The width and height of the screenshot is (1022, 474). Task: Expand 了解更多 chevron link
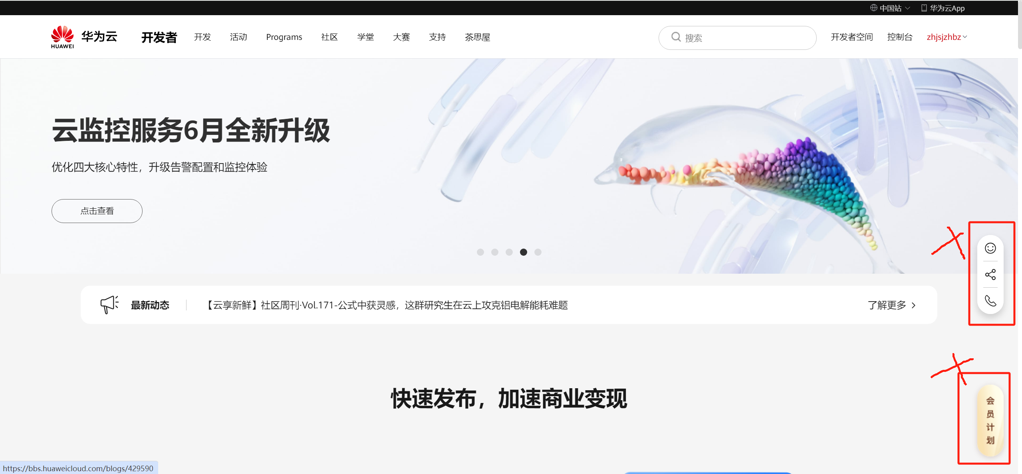[913, 305]
